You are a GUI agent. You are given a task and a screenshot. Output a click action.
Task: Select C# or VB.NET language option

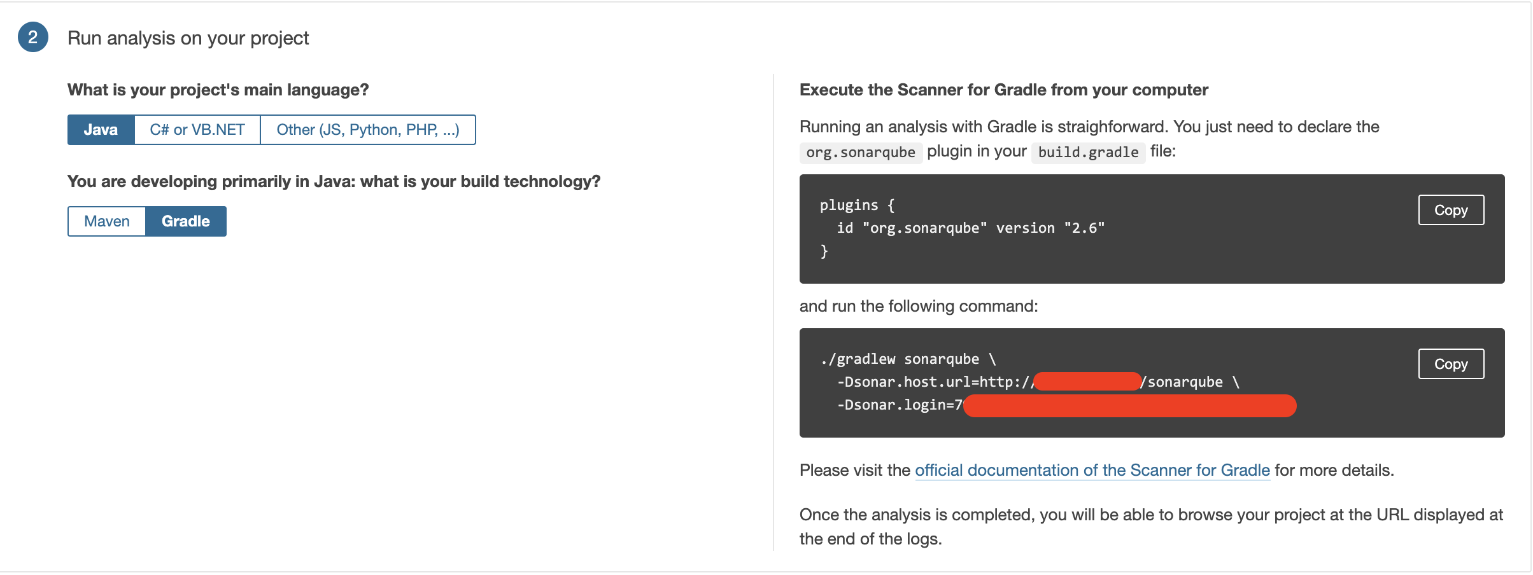196,129
